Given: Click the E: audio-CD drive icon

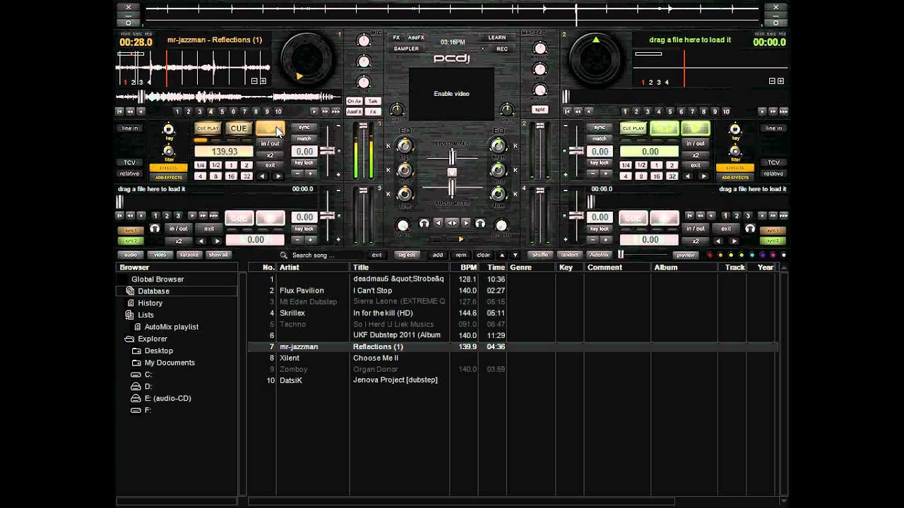Looking at the screenshot, I should tap(136, 398).
